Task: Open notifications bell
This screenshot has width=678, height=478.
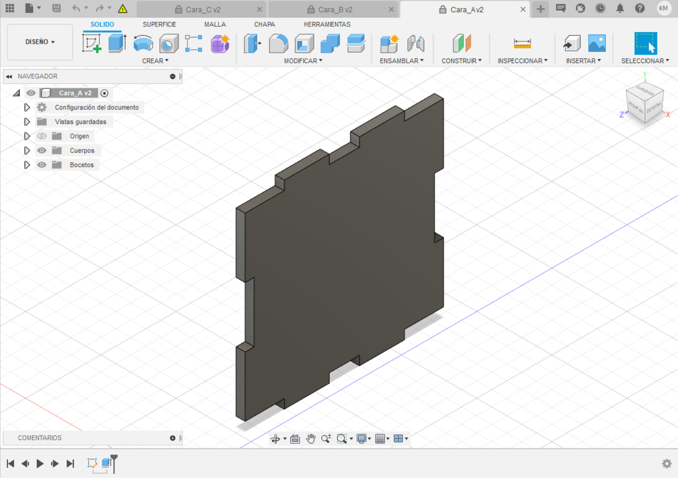Action: point(620,8)
